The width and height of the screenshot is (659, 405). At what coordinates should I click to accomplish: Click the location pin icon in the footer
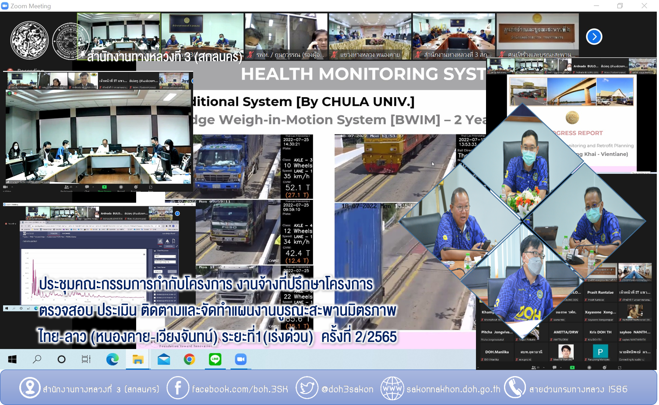click(x=30, y=388)
